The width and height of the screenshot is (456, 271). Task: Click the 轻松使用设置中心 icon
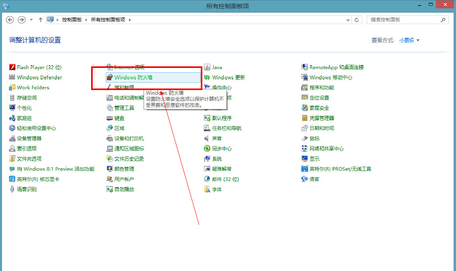12,128
